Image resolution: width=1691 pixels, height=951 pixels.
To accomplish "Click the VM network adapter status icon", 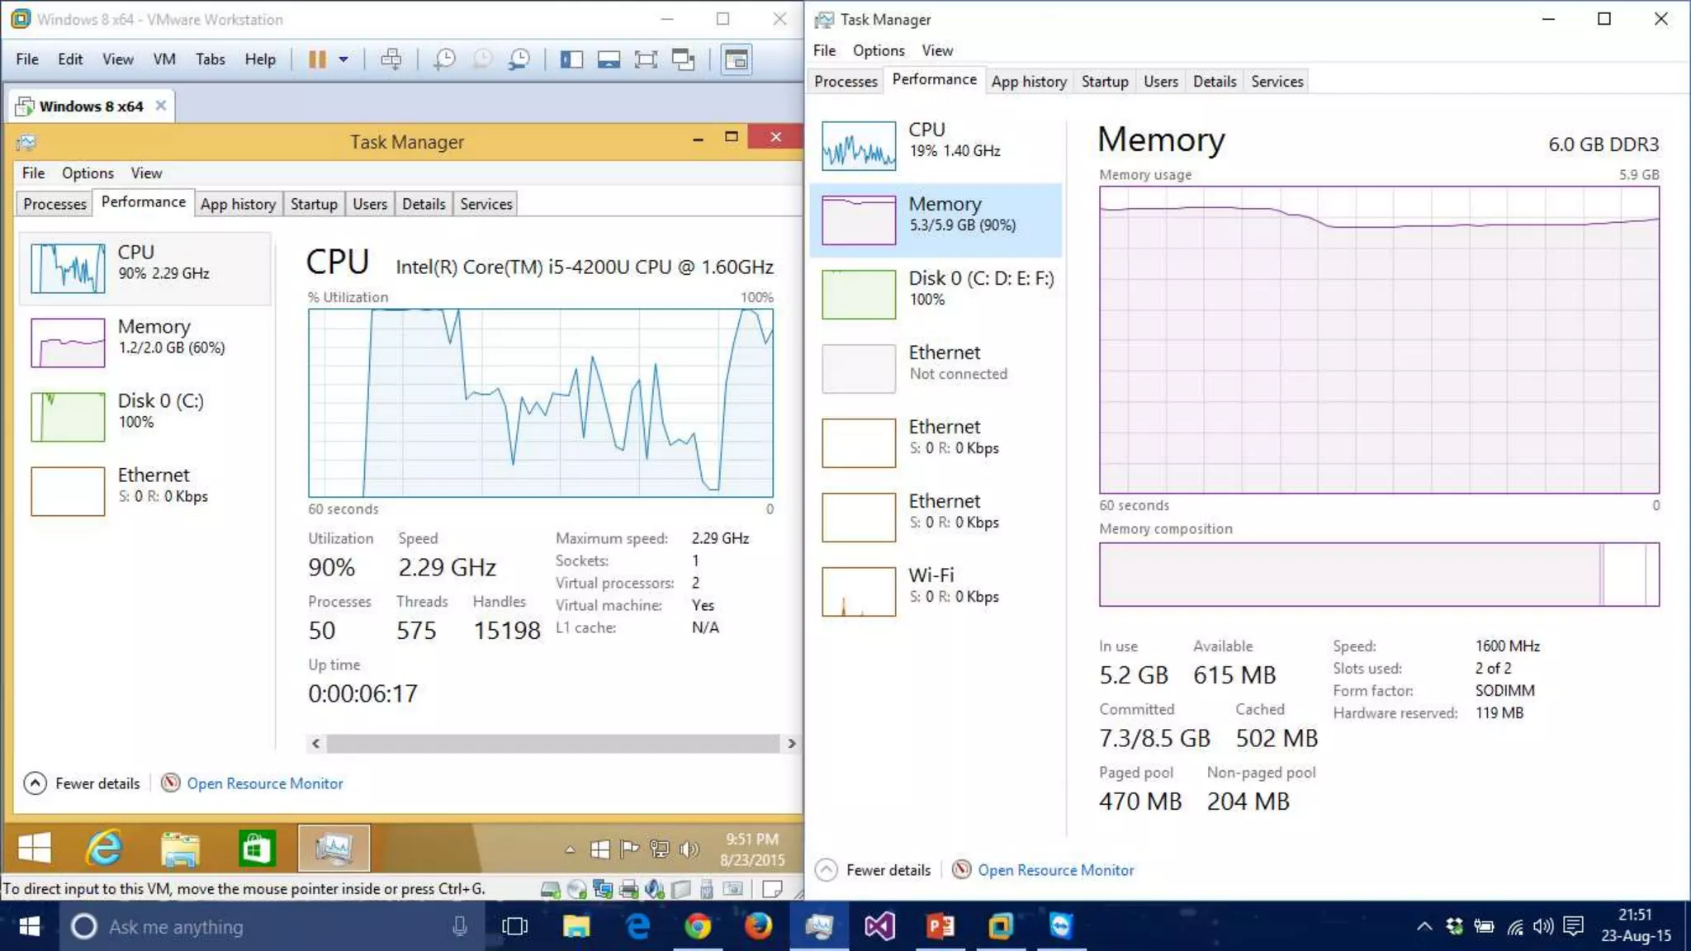I will [x=603, y=889].
